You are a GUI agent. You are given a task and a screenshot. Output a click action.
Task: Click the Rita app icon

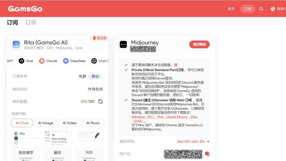point(16,45)
